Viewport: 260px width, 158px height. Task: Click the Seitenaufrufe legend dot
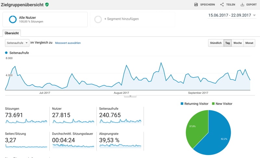[x=6, y=53]
